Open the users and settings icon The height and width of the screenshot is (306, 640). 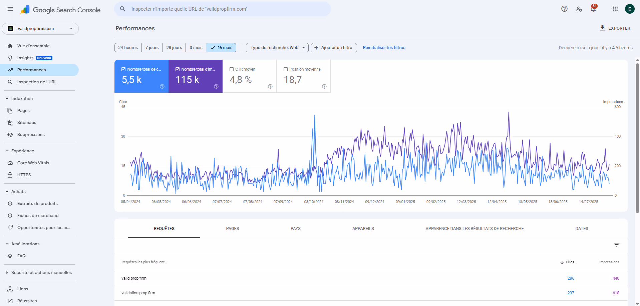(579, 9)
